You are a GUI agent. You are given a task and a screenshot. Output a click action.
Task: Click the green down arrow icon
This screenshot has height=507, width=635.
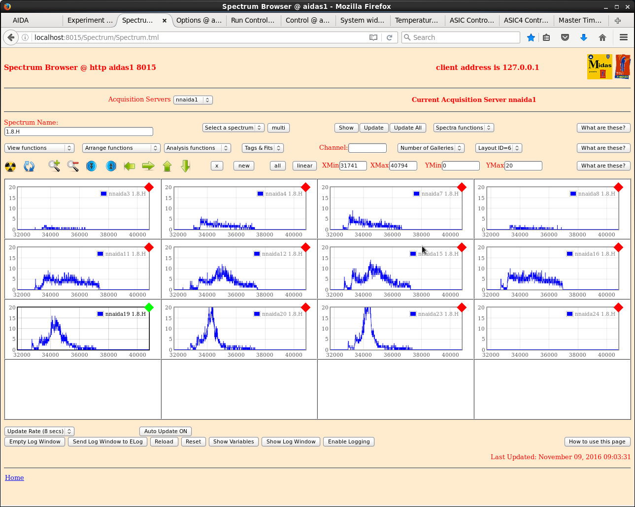[186, 166]
